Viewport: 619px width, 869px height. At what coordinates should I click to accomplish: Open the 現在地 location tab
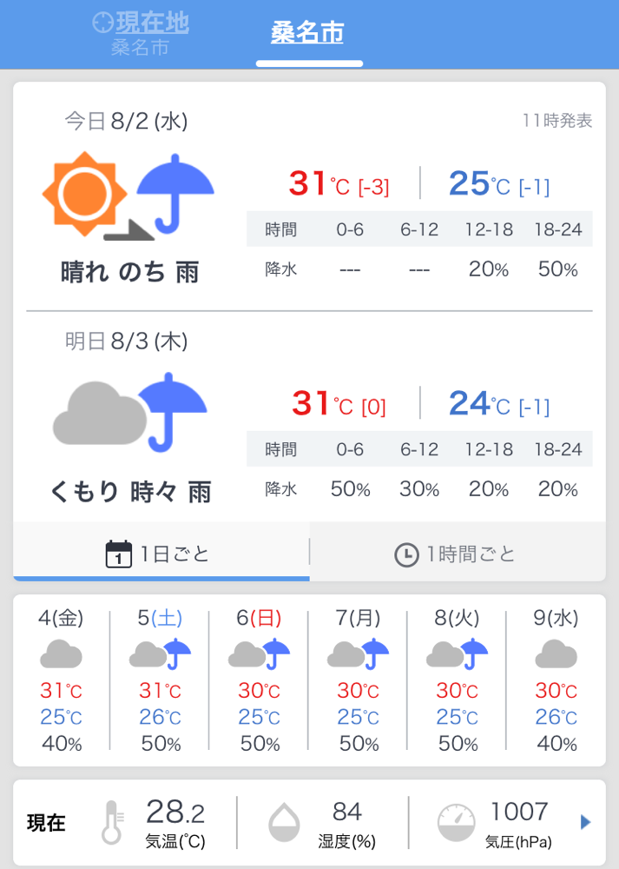(141, 35)
